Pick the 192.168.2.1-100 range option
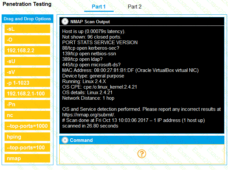The image size is (228, 170). [28, 94]
